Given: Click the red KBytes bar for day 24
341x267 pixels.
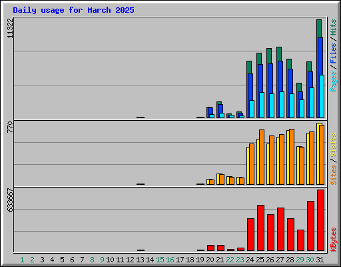Looking at the screenshot, I should click(250, 235).
